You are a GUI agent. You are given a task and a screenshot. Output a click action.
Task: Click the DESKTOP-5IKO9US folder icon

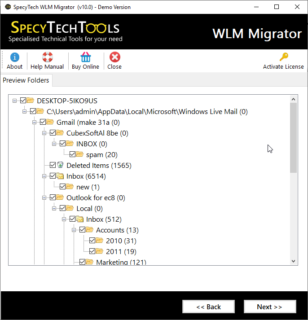pos(31,101)
